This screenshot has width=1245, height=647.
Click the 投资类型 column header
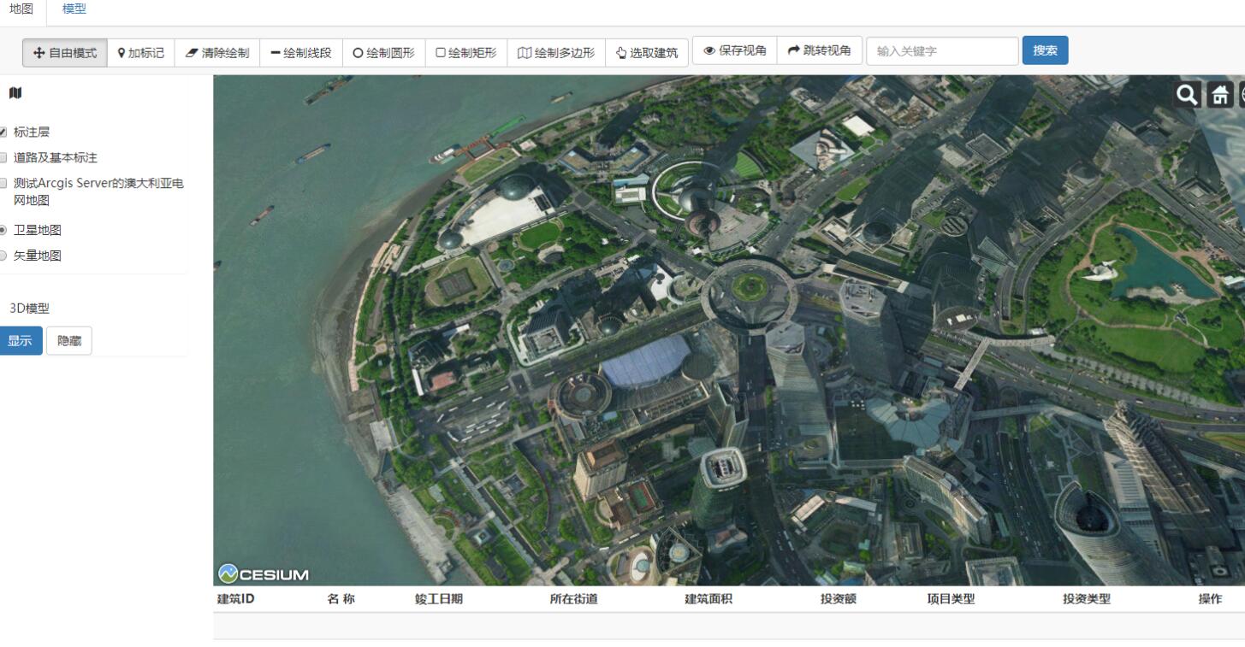tap(1087, 599)
